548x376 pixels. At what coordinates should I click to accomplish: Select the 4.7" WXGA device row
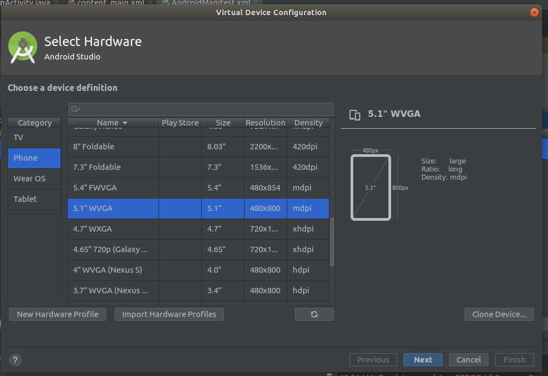(198, 229)
